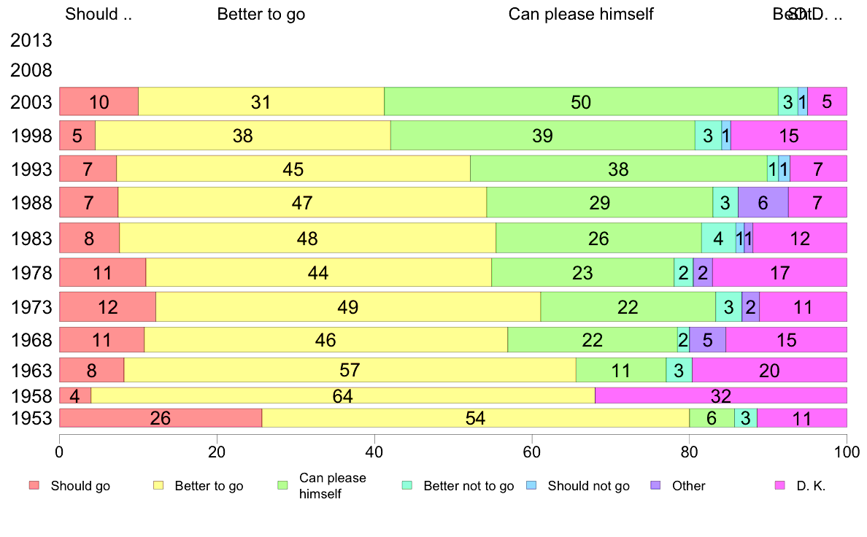Image resolution: width=867 pixels, height=537 pixels.
Task: Click the 1963 magenta segment labeled 20
Action: 769,370
